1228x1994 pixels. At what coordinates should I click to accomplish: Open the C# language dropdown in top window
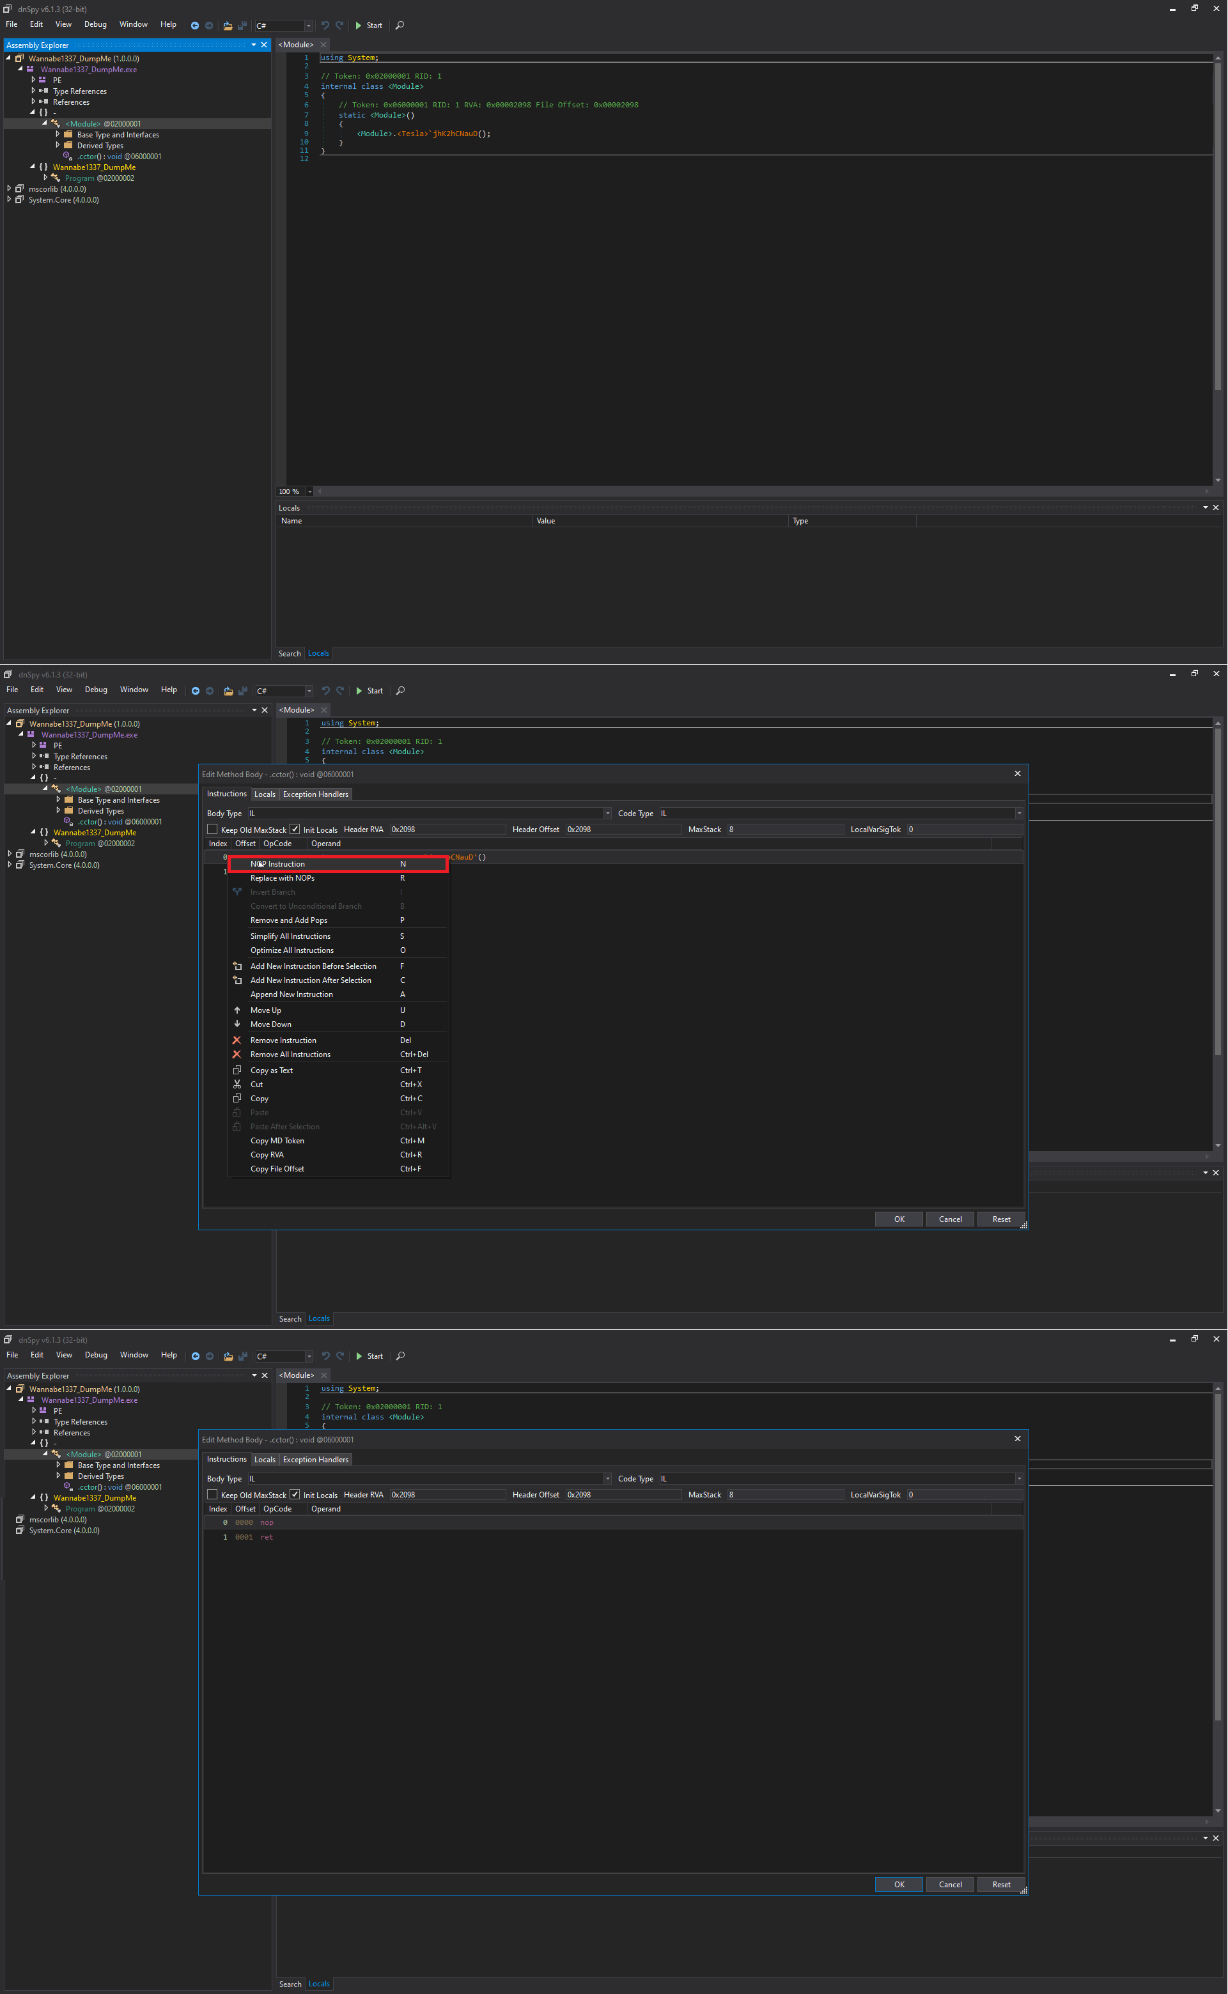tap(308, 26)
